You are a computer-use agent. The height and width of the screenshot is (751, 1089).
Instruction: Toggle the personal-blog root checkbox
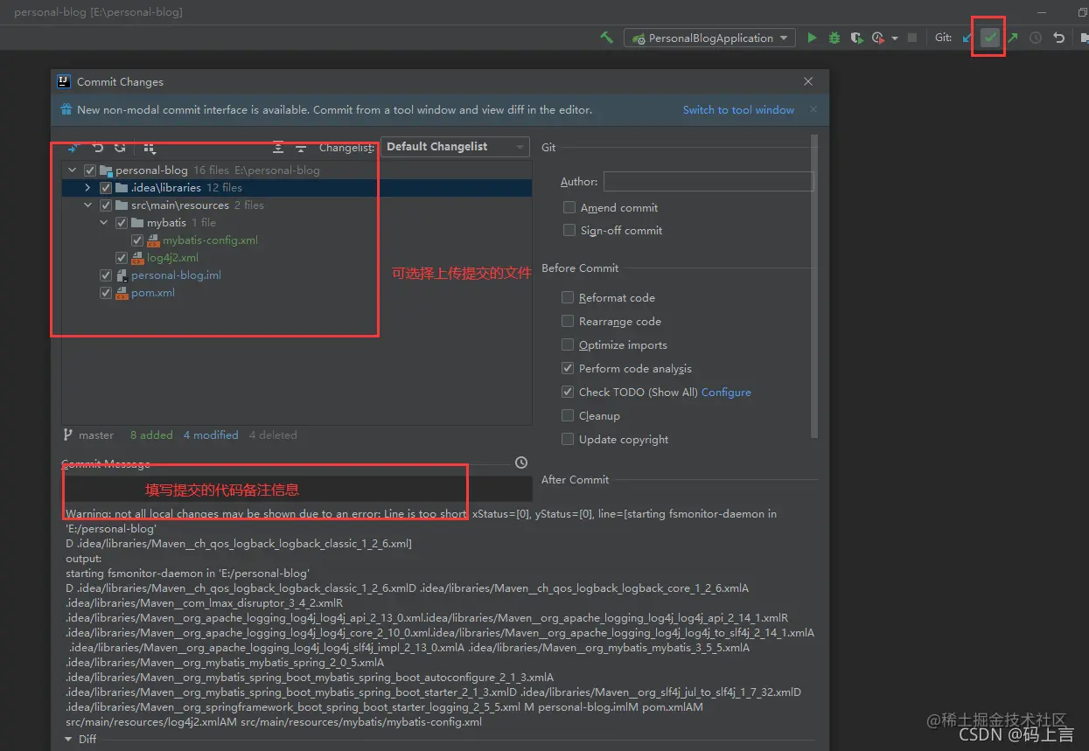[90, 170]
